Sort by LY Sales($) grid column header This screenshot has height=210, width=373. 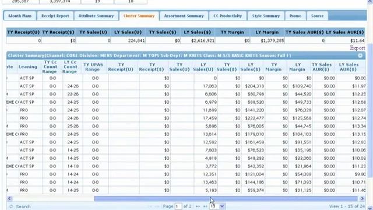coord(251,67)
